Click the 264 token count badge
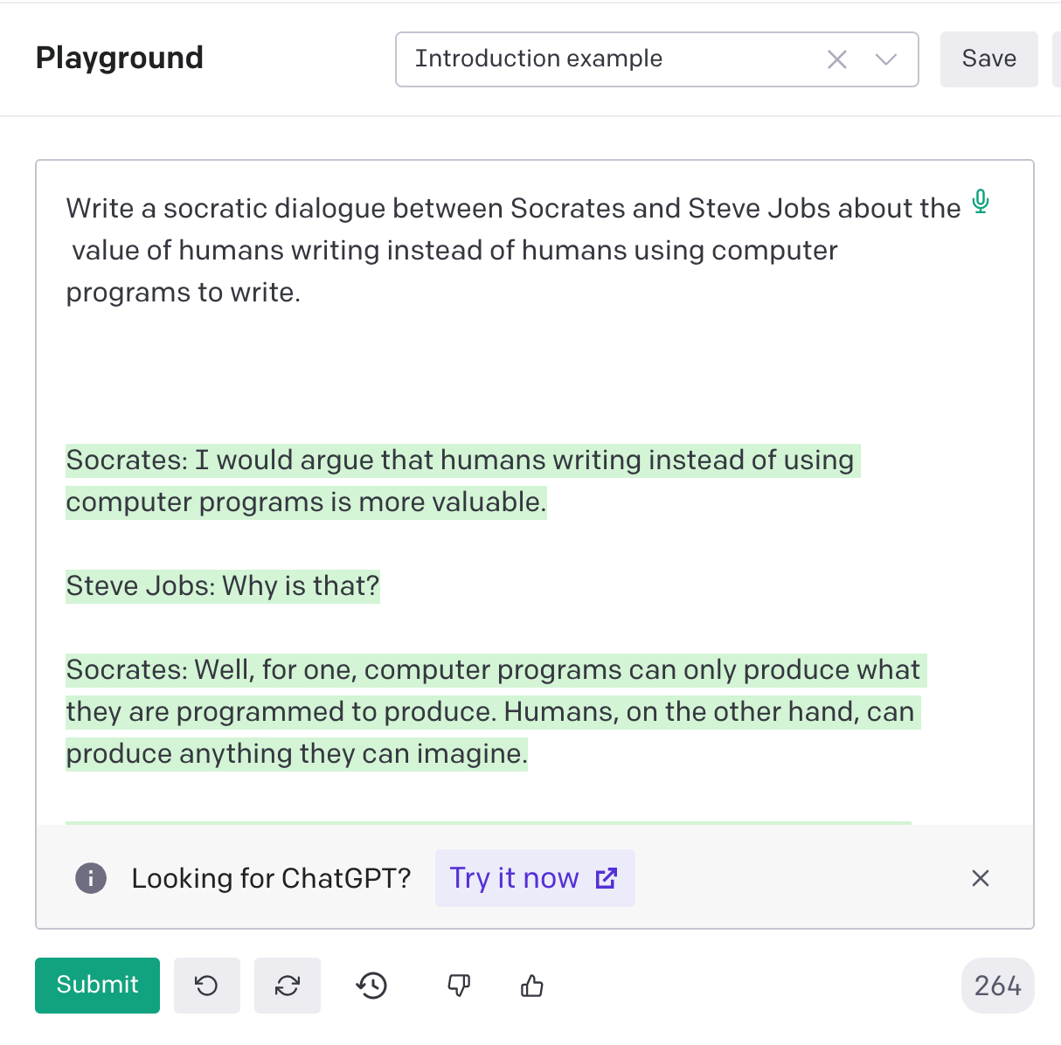 tap(997, 986)
